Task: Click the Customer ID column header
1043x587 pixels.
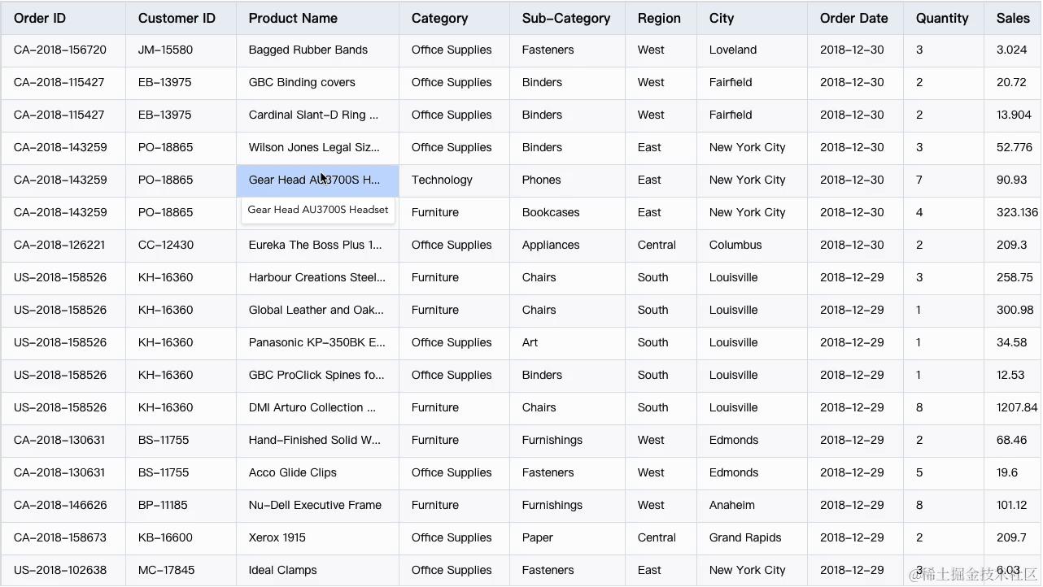Action: tap(177, 18)
